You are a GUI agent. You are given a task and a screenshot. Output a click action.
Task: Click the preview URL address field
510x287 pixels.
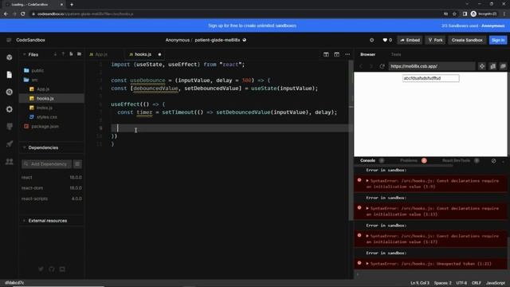point(431,66)
